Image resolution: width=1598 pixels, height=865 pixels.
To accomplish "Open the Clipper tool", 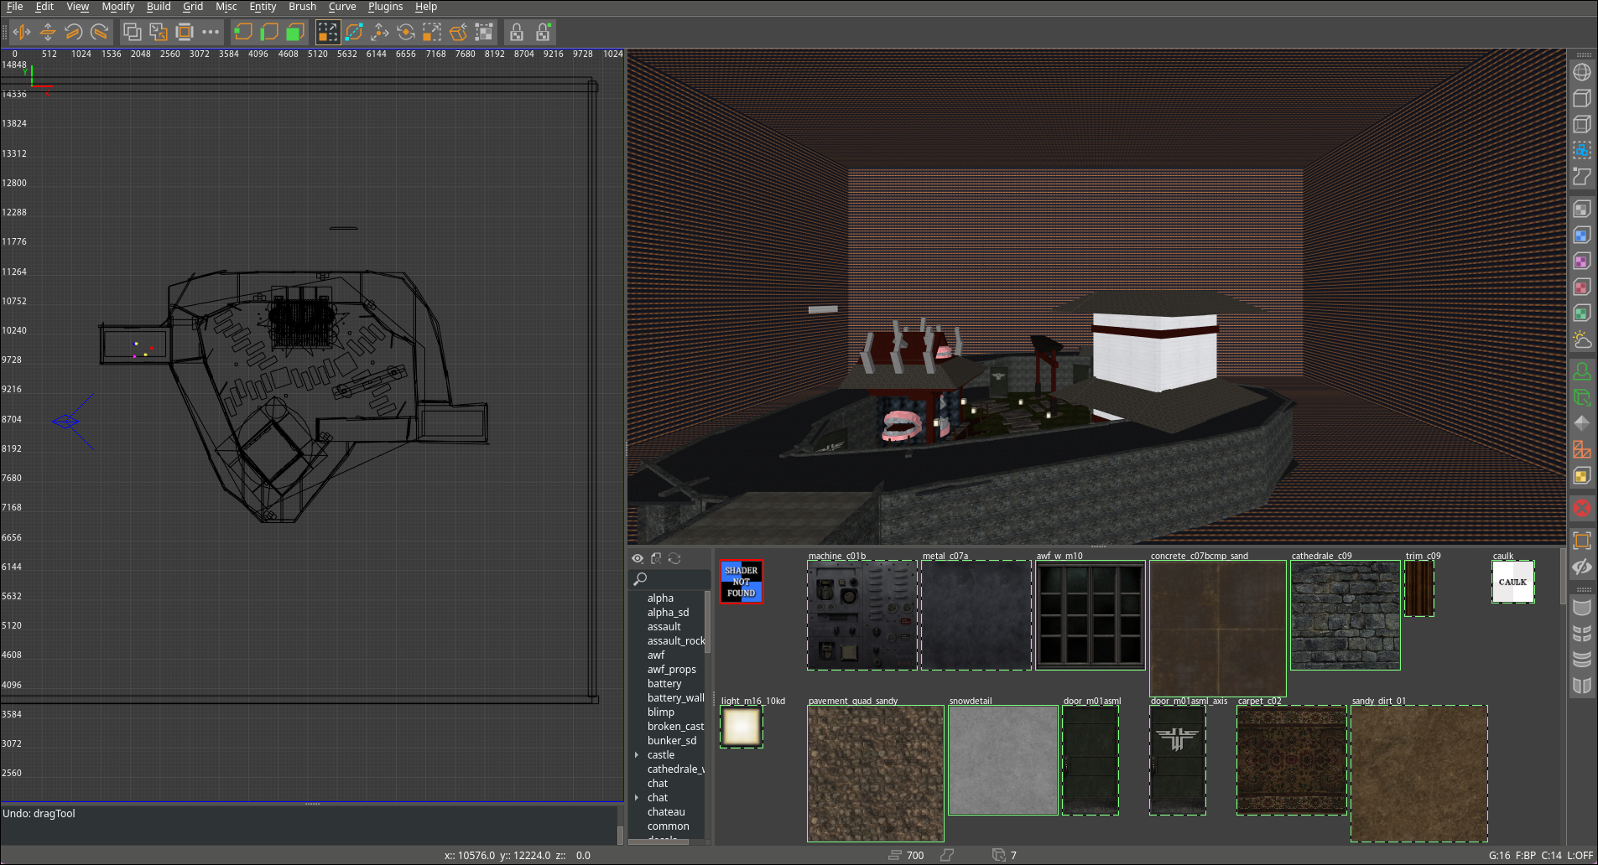I will (x=353, y=32).
